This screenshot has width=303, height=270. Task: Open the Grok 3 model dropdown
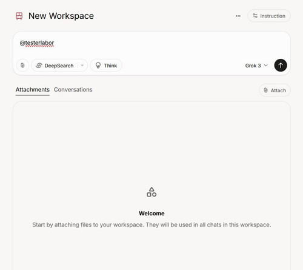(256, 66)
